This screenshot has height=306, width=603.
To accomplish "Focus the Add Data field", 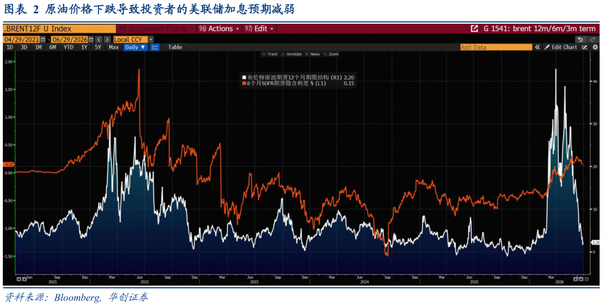I will point(496,48).
